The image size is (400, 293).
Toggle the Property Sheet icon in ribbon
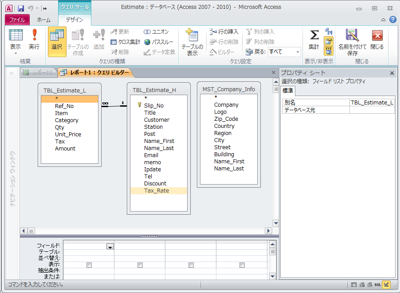329,41
